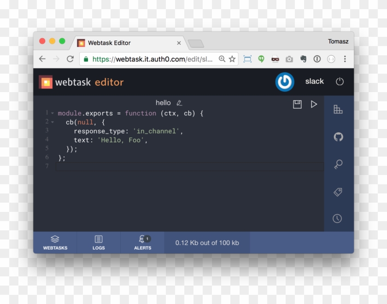Expand the zoom control in the address bar

(x=222, y=59)
